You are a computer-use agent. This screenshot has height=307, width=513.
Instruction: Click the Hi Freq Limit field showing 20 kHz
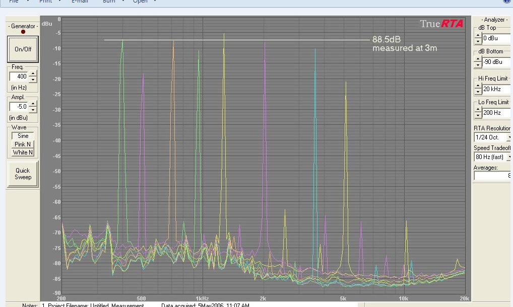pos(496,89)
